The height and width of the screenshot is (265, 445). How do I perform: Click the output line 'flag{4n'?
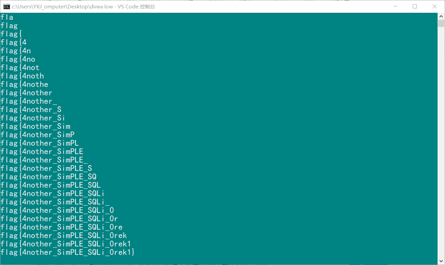[x=15, y=51]
